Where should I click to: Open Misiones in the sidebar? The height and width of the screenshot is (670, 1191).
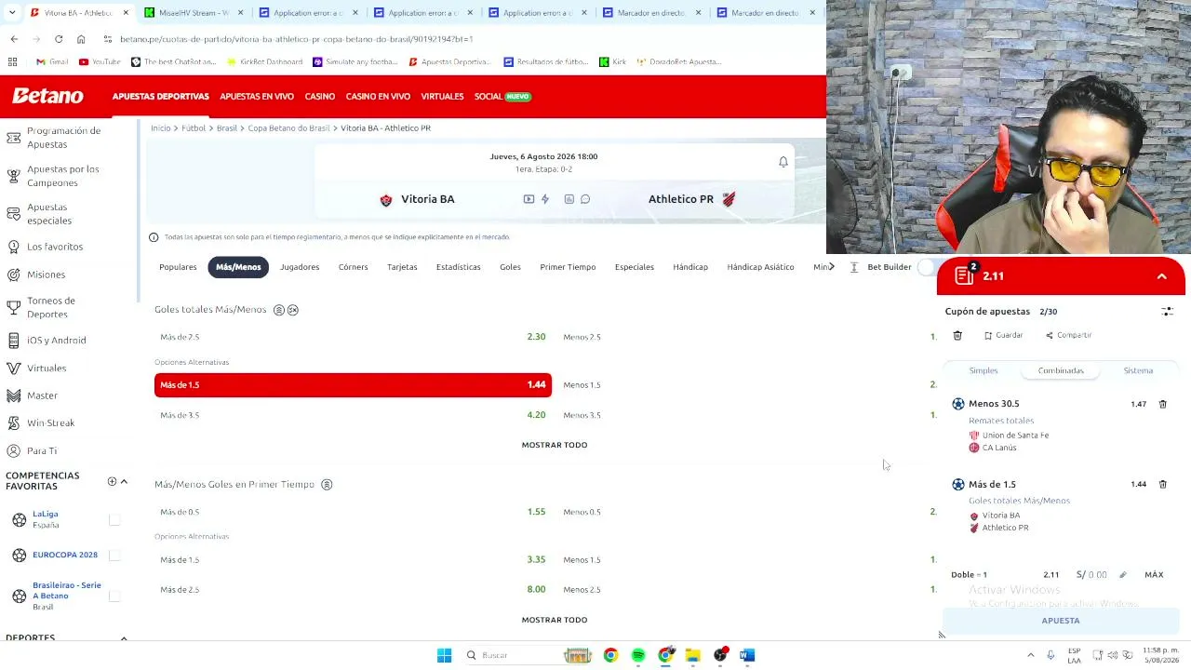46,275
